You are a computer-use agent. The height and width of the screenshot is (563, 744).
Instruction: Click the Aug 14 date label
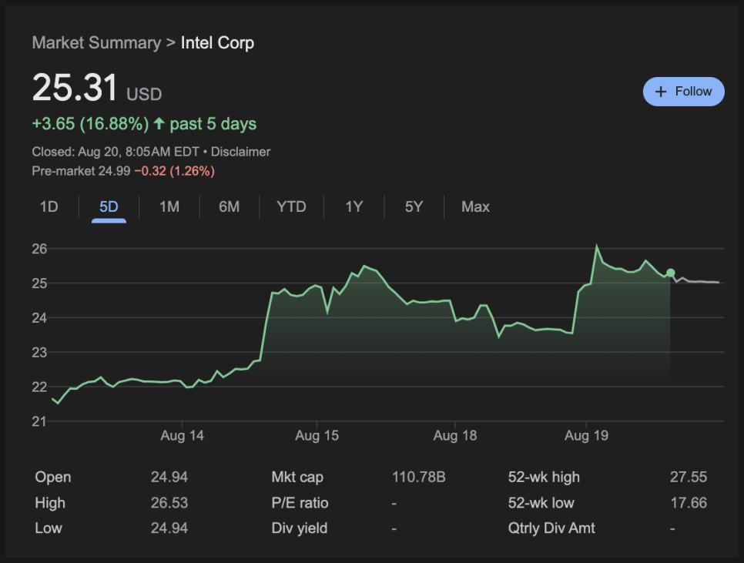tap(183, 435)
